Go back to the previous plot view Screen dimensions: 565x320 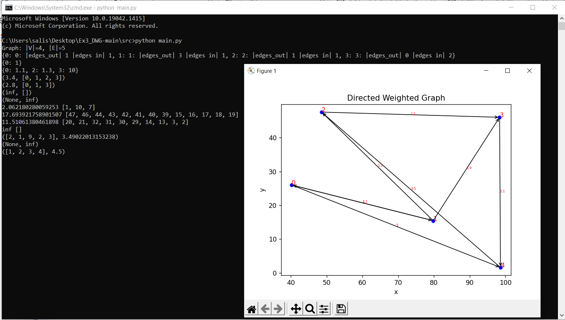(x=265, y=308)
